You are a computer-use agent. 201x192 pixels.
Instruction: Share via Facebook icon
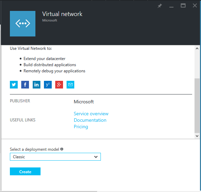pyautogui.click(x=25, y=85)
